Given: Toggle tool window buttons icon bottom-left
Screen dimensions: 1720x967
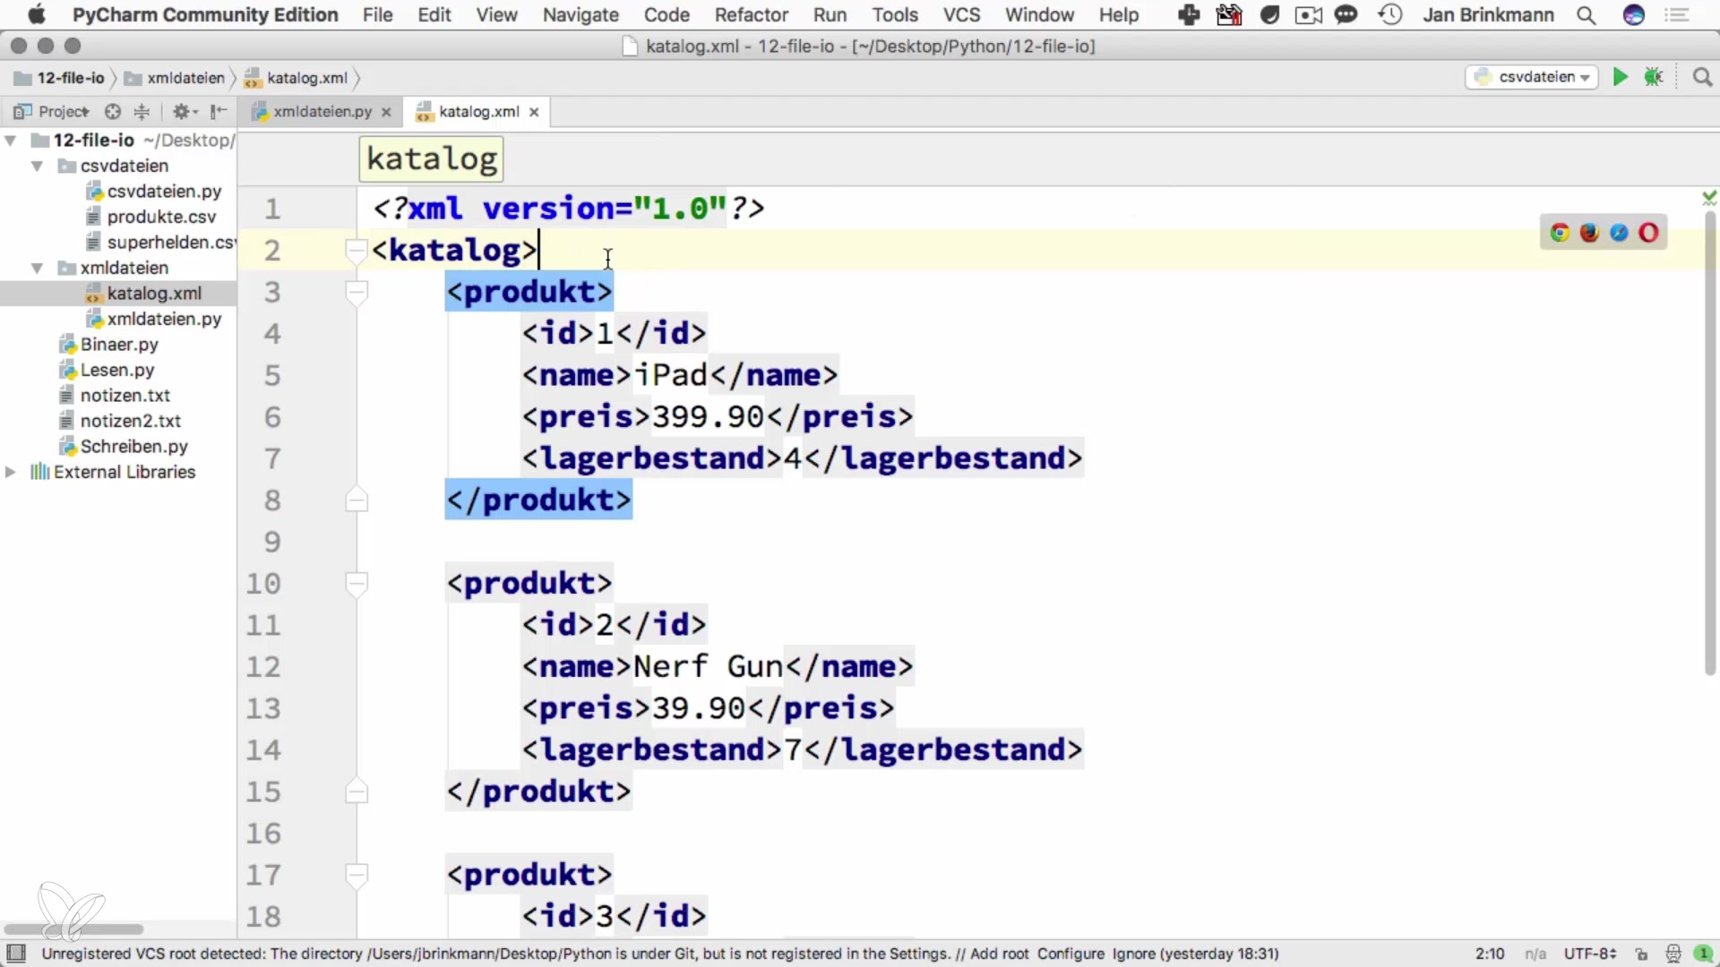Looking at the screenshot, I should [16, 954].
